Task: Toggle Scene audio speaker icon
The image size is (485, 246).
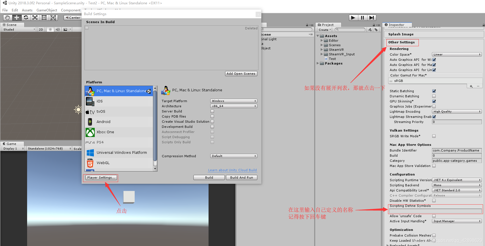Action: [x=58, y=29]
